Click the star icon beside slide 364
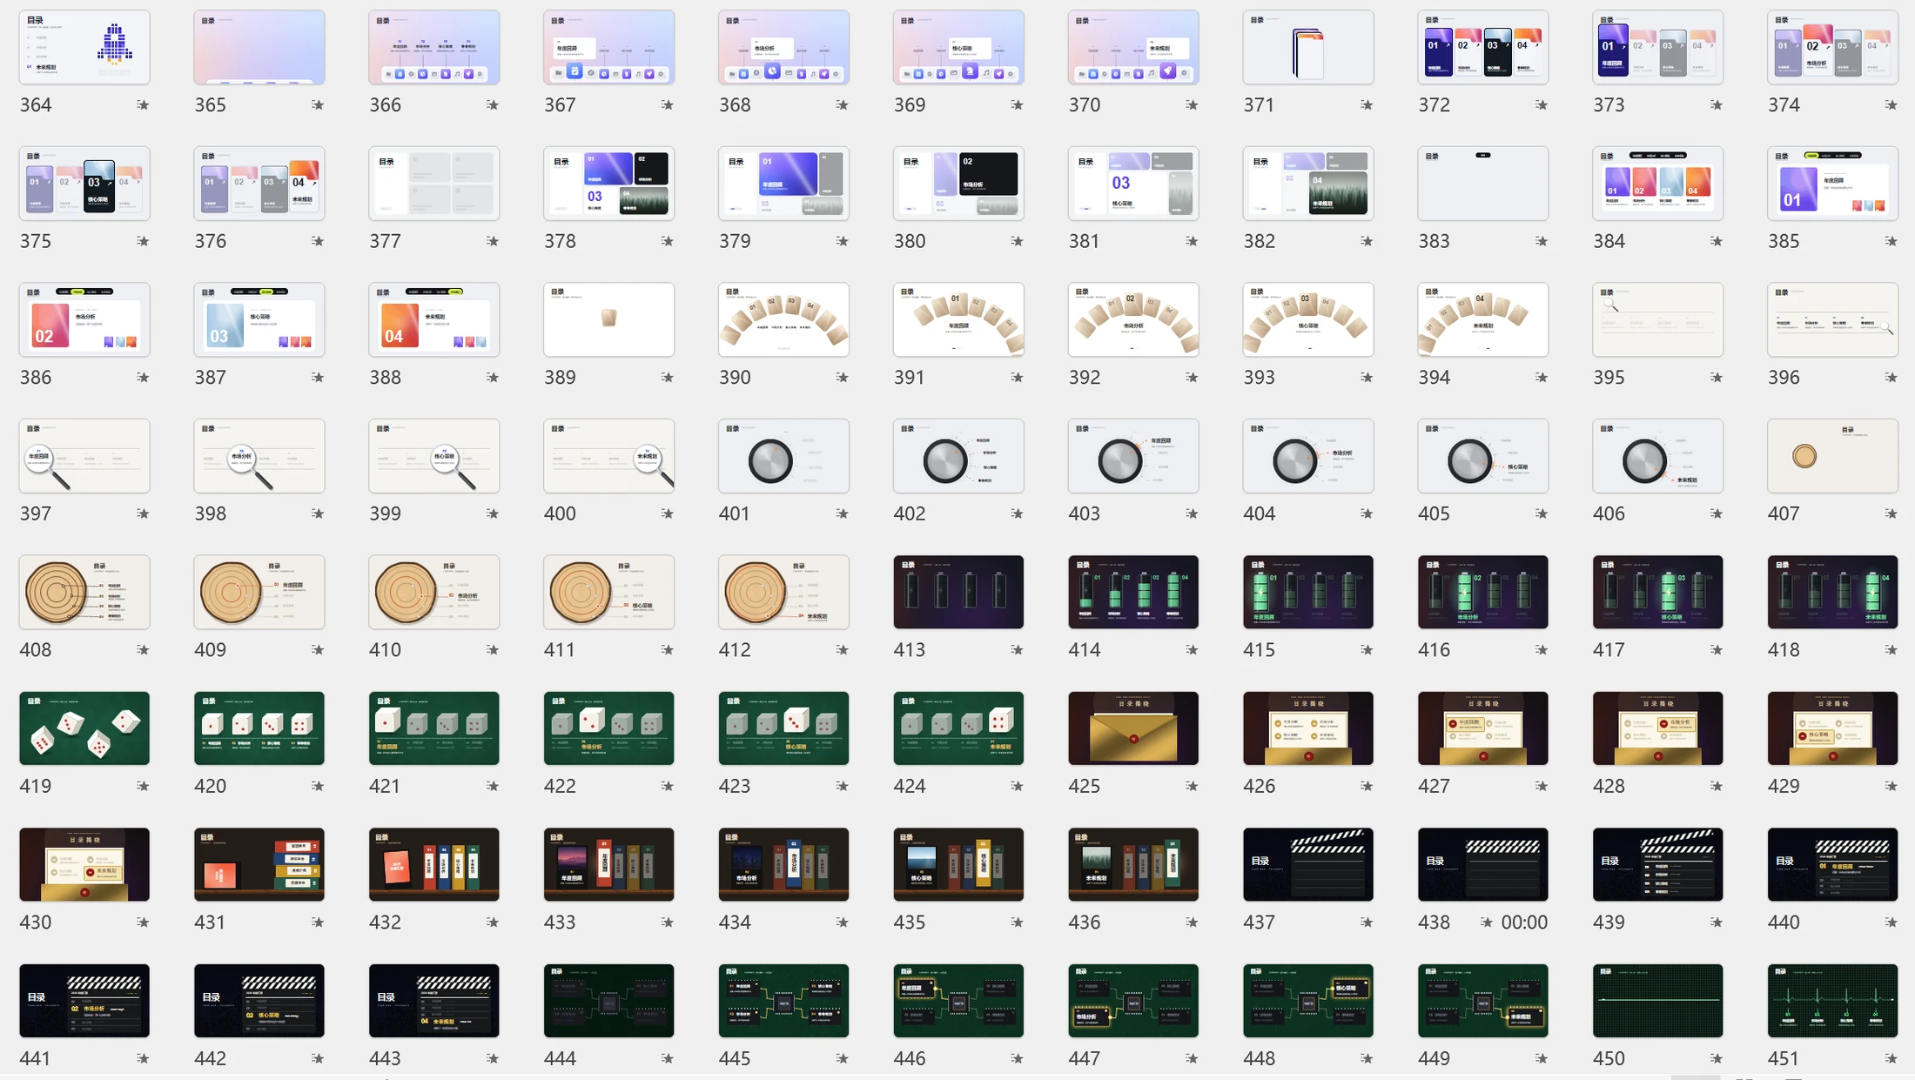 coord(143,105)
